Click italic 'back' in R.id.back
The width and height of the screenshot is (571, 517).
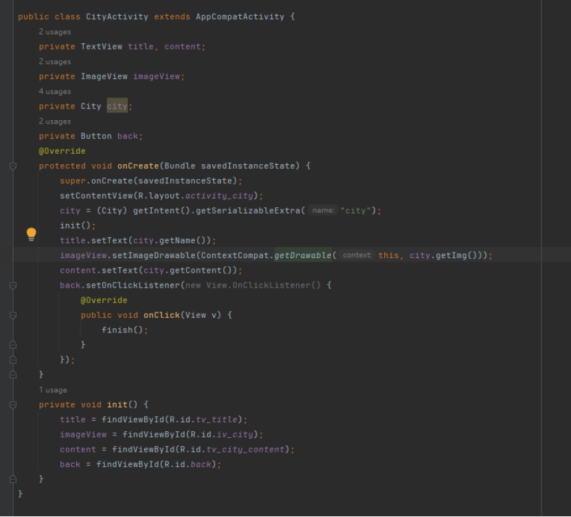(x=201, y=464)
